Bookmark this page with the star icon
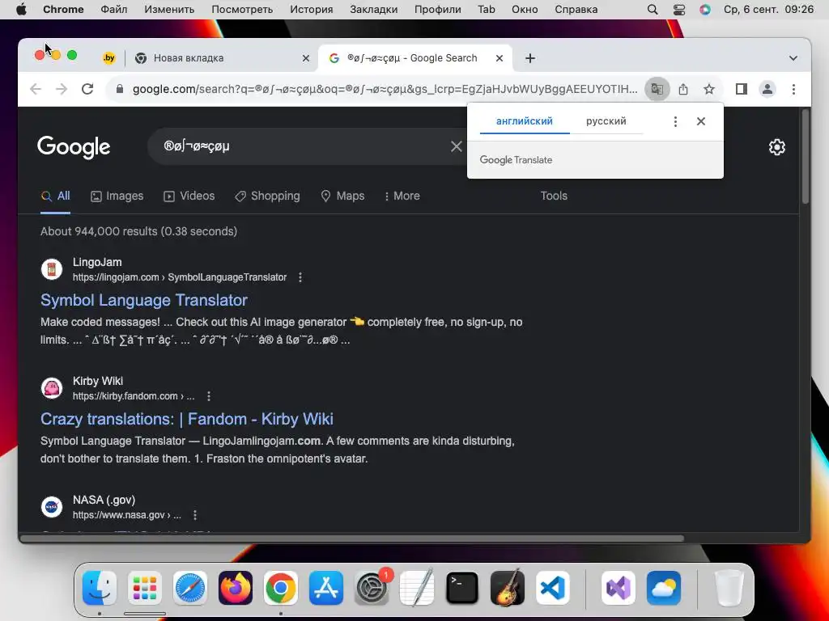 pos(709,89)
